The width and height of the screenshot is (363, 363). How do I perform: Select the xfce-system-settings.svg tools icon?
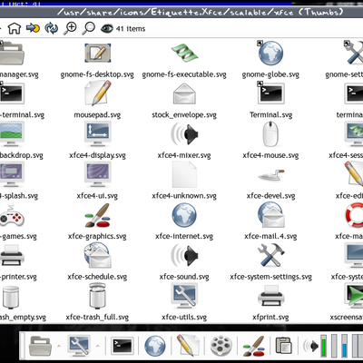click(271, 255)
